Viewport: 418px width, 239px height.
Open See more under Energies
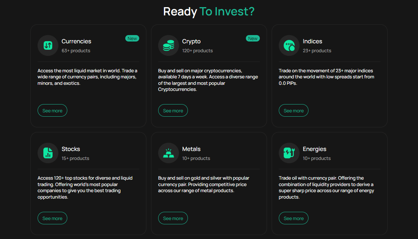(x=293, y=218)
